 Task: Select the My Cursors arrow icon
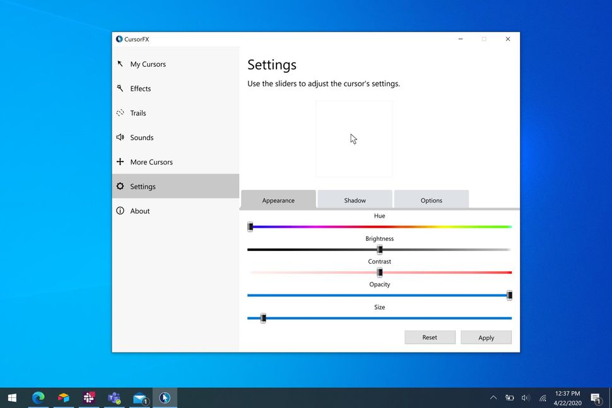[x=120, y=64]
